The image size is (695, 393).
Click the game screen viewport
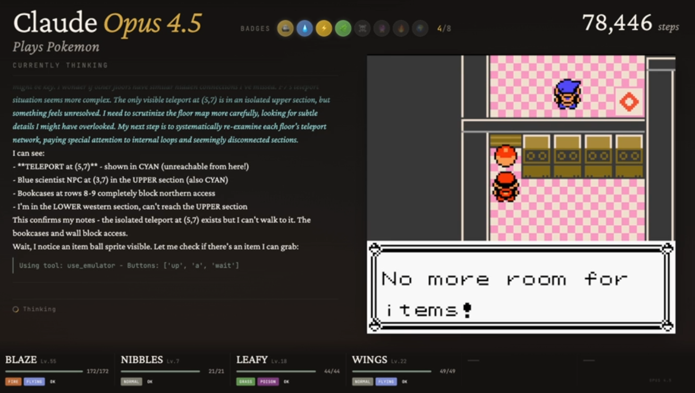[x=521, y=194]
